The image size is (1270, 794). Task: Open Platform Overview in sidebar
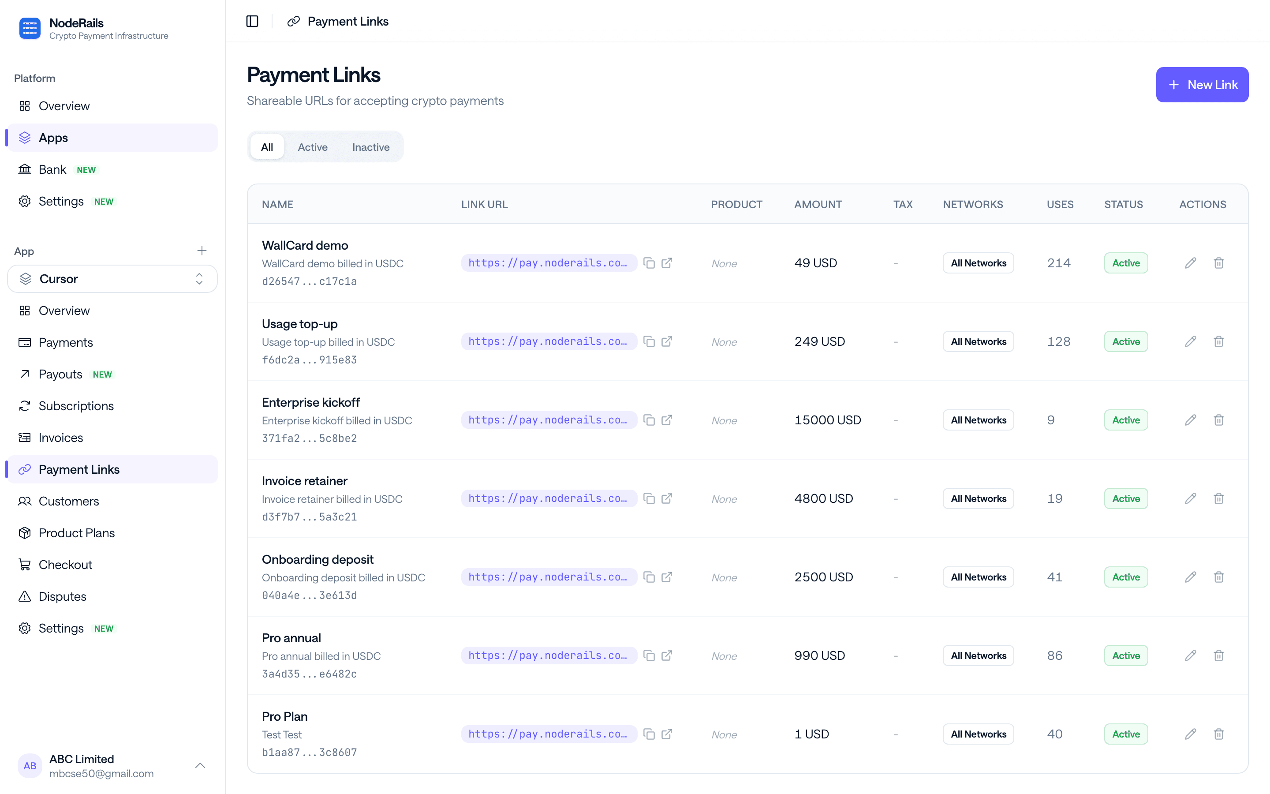point(112,106)
